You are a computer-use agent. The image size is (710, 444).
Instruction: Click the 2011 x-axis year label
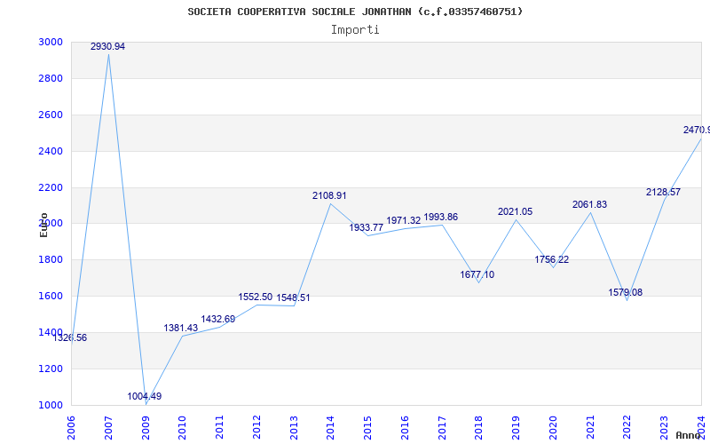[x=219, y=428]
